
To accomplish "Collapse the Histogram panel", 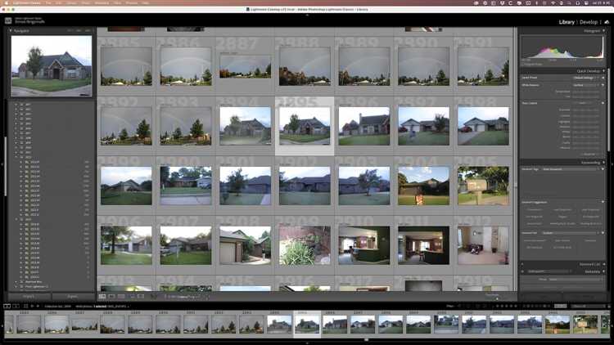I will [x=603, y=30].
